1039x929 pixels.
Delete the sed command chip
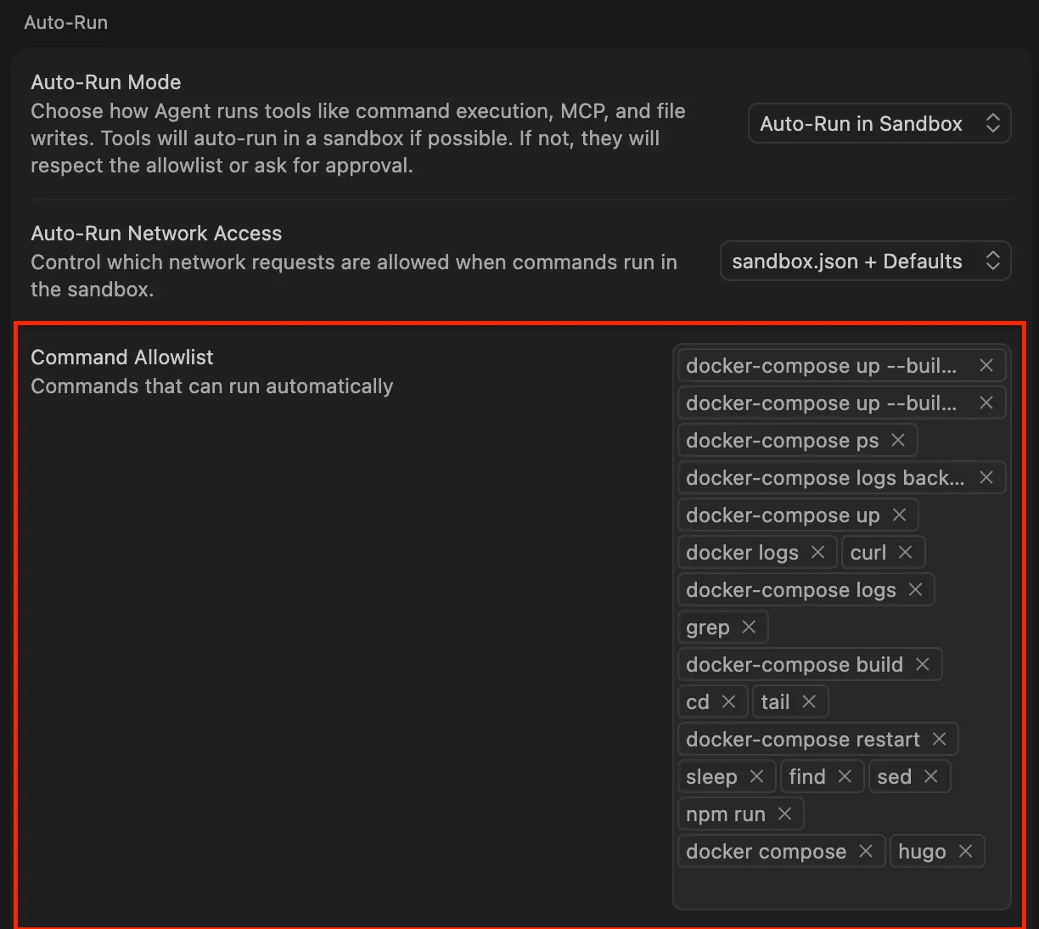tap(931, 776)
